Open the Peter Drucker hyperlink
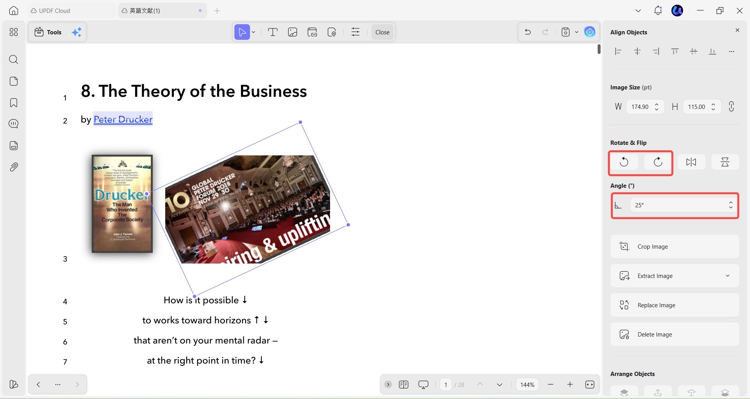 point(123,119)
